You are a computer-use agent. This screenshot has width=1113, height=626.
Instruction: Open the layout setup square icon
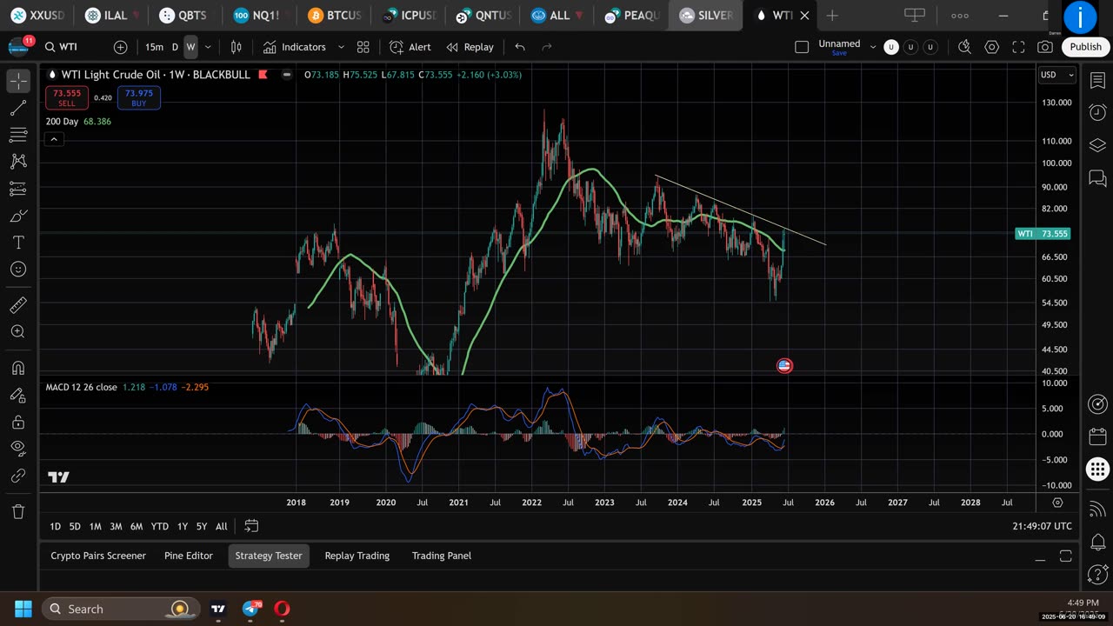tap(802, 47)
